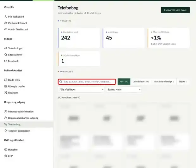Click the people icon beside Platform Intranet

pos(6,23)
